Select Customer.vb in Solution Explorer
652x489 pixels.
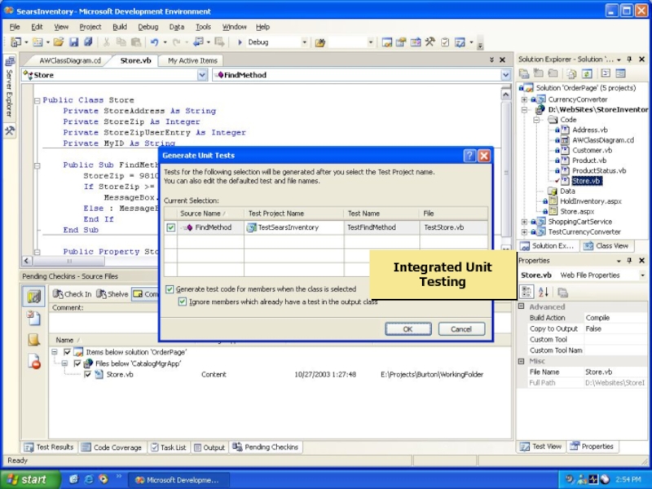[x=591, y=151]
